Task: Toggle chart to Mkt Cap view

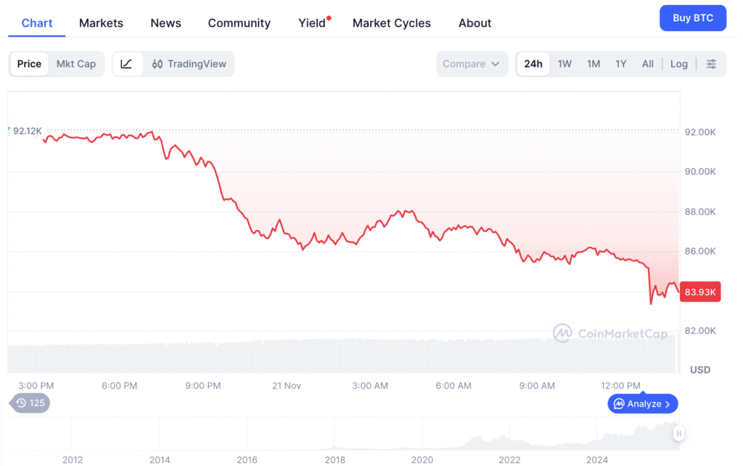Action: (x=76, y=64)
